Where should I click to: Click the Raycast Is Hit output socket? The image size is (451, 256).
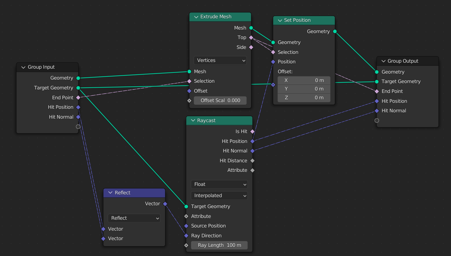click(x=252, y=131)
